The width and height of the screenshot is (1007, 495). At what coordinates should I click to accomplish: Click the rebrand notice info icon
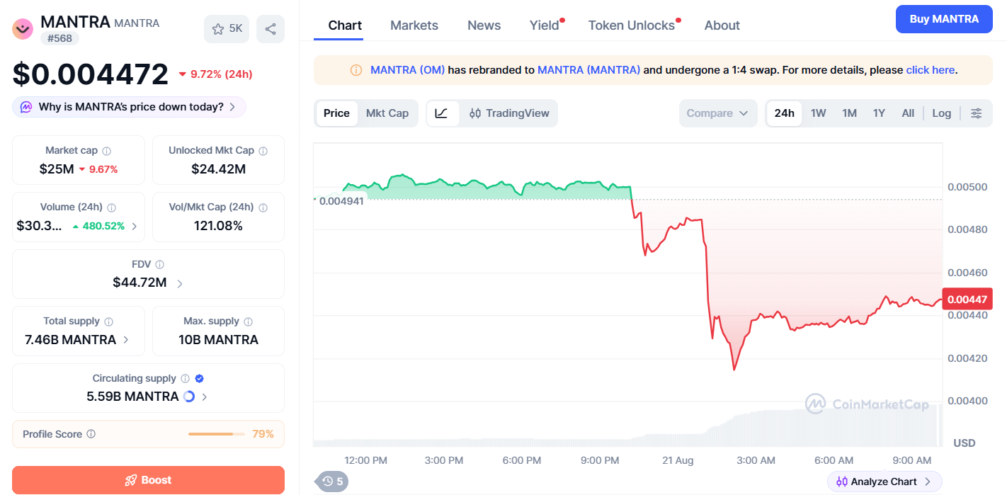coord(356,70)
